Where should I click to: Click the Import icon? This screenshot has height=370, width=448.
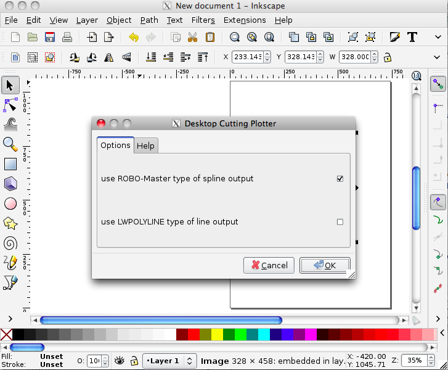point(92,37)
